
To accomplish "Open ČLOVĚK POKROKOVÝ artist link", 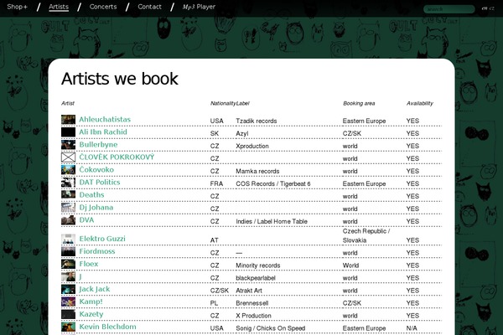I will coord(117,157).
